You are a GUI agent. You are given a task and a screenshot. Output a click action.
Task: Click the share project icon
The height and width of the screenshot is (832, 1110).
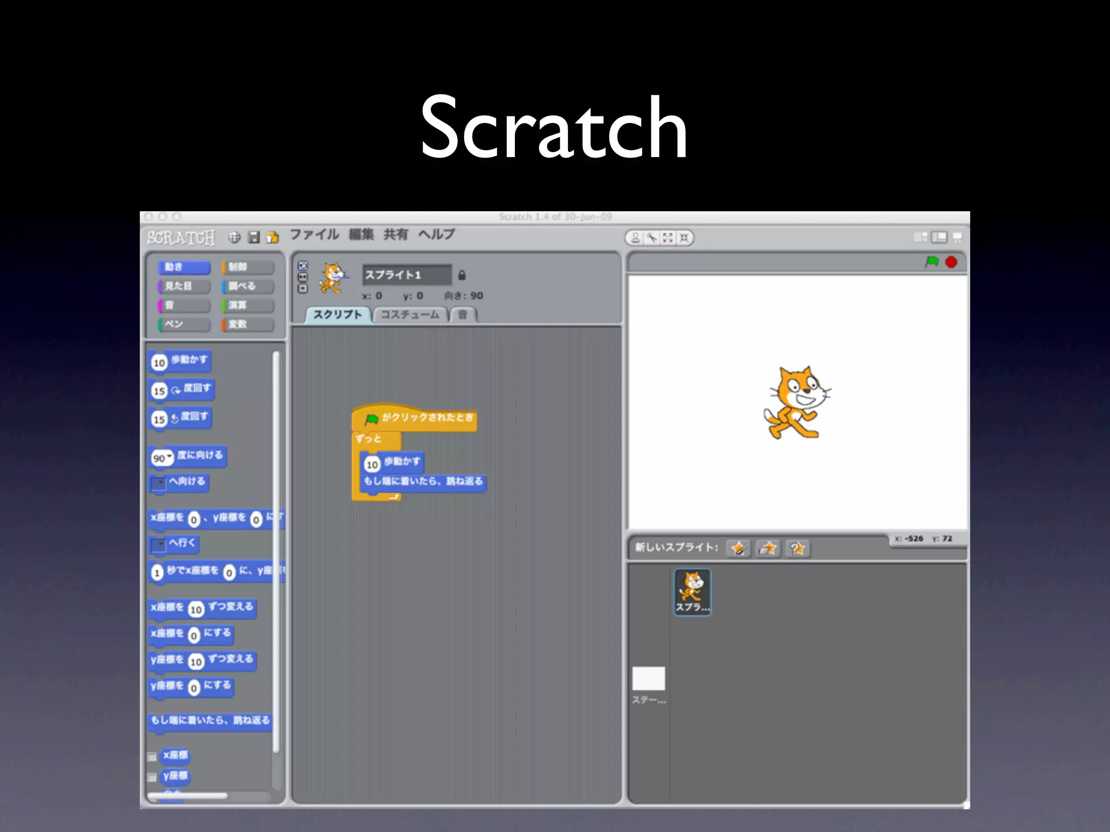click(273, 237)
